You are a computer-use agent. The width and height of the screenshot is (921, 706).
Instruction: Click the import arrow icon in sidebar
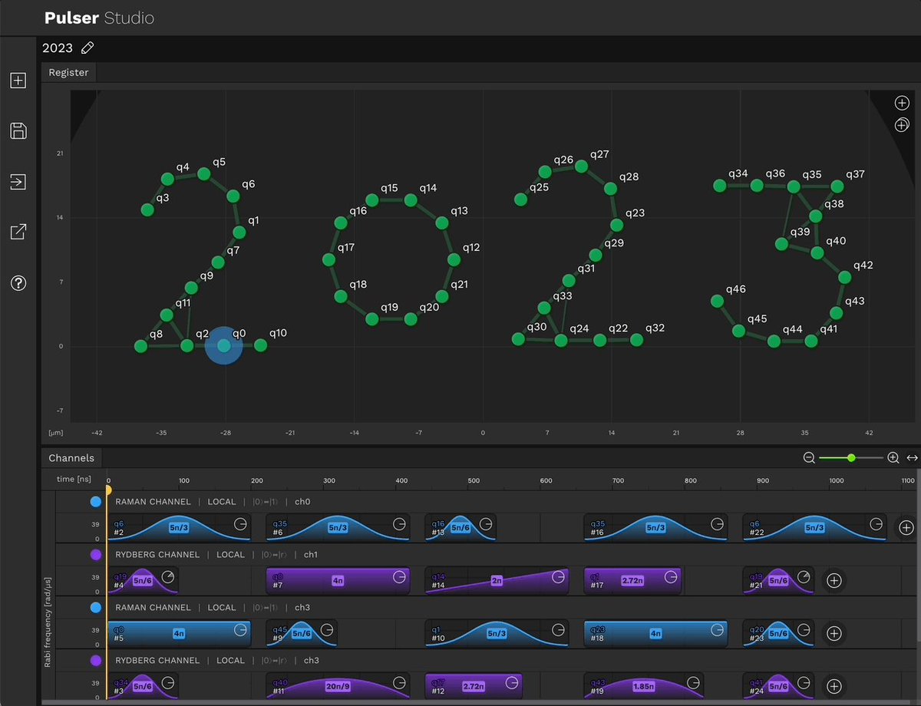[18, 181]
